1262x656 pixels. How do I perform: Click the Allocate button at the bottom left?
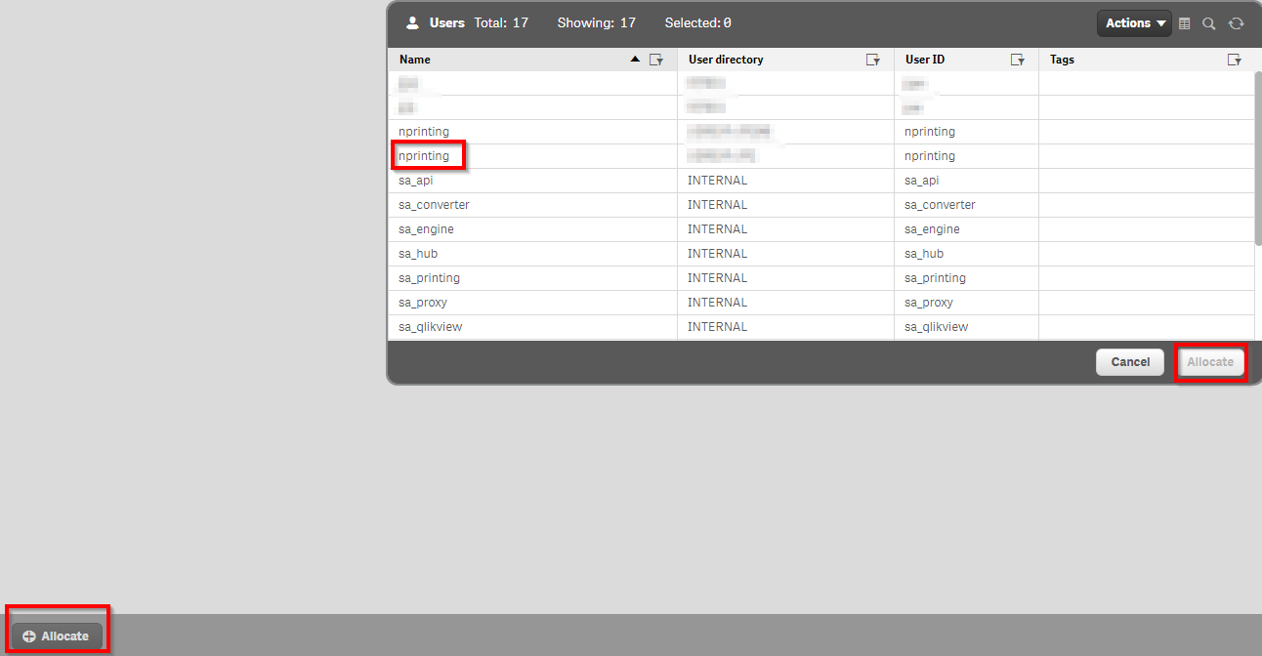tap(57, 635)
